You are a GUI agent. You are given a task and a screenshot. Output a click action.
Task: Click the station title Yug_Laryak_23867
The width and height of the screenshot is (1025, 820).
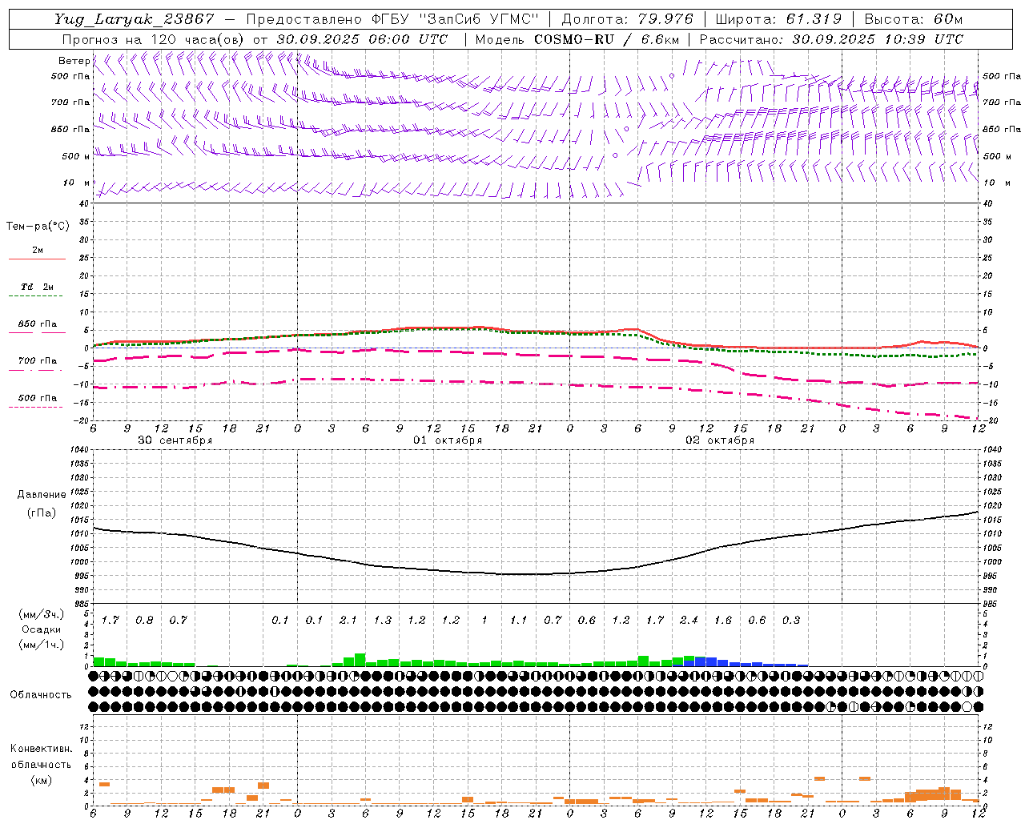coord(135,19)
